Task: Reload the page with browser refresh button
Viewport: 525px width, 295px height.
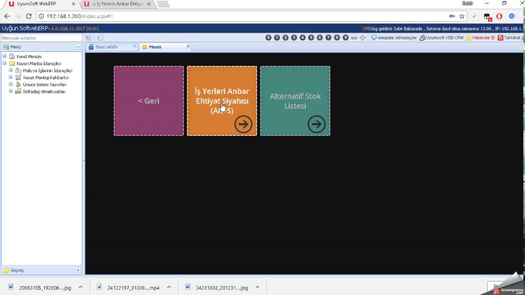Action: (29, 16)
